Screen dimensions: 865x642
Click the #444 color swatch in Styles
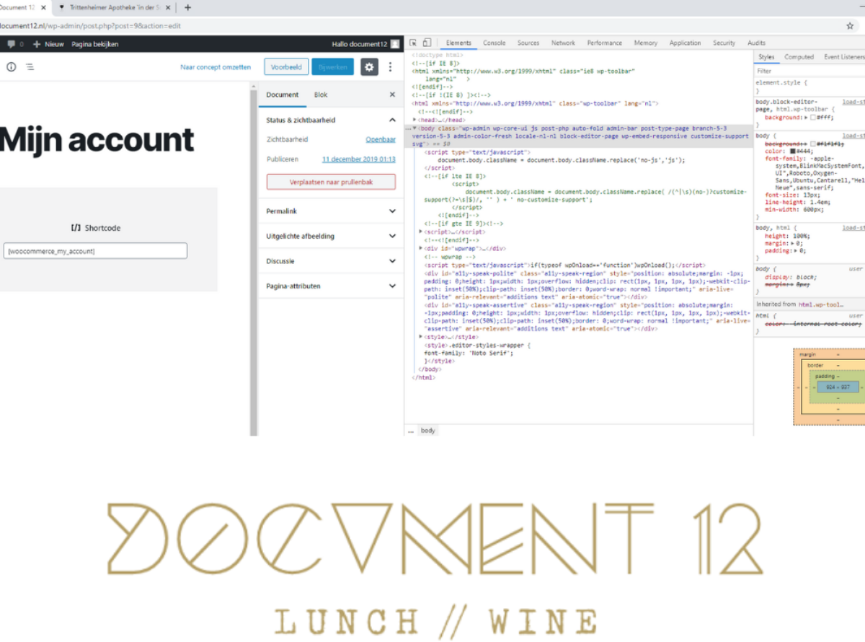794,151
